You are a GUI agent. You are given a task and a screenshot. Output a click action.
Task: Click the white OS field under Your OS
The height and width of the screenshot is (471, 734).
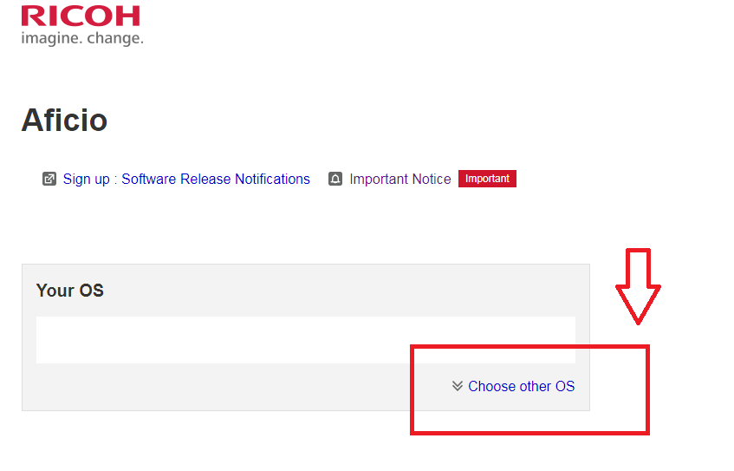coord(306,340)
